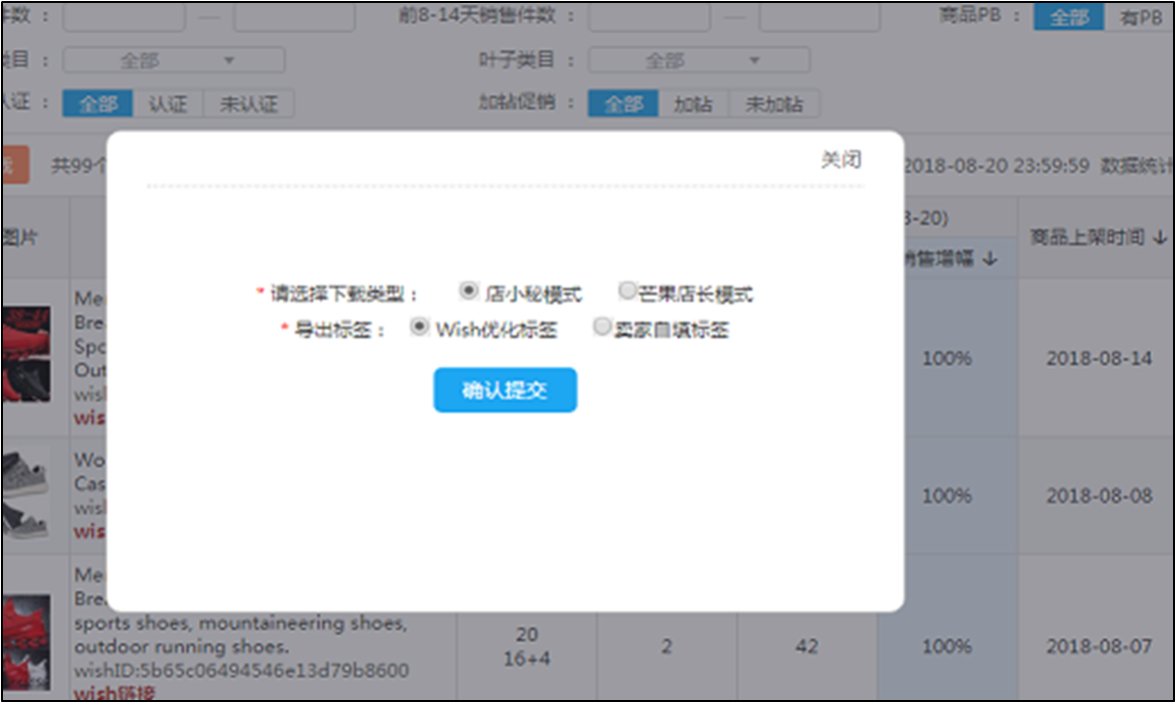This screenshot has height=703, width=1176.
Task: Select 未加钻 promotion filter
Action: tap(774, 104)
